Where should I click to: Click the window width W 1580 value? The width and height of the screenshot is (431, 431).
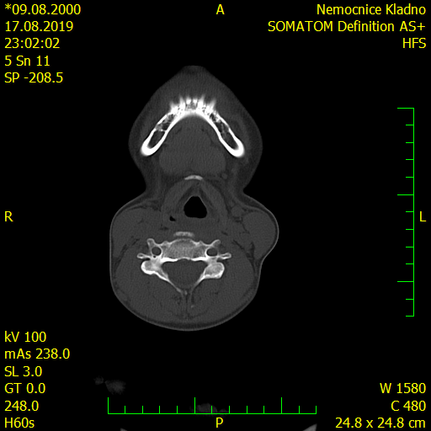pyautogui.click(x=403, y=388)
